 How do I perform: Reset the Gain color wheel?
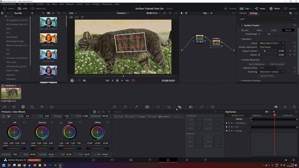(x=80, y=122)
